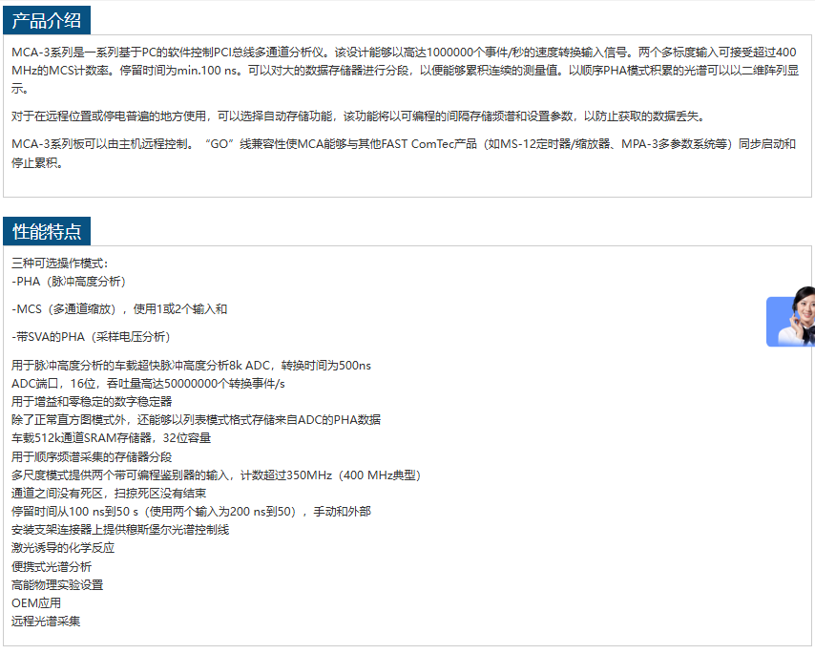Click the 通道之间没有死区 line
Image resolution: width=815 pixels, height=654 pixels.
(109, 494)
